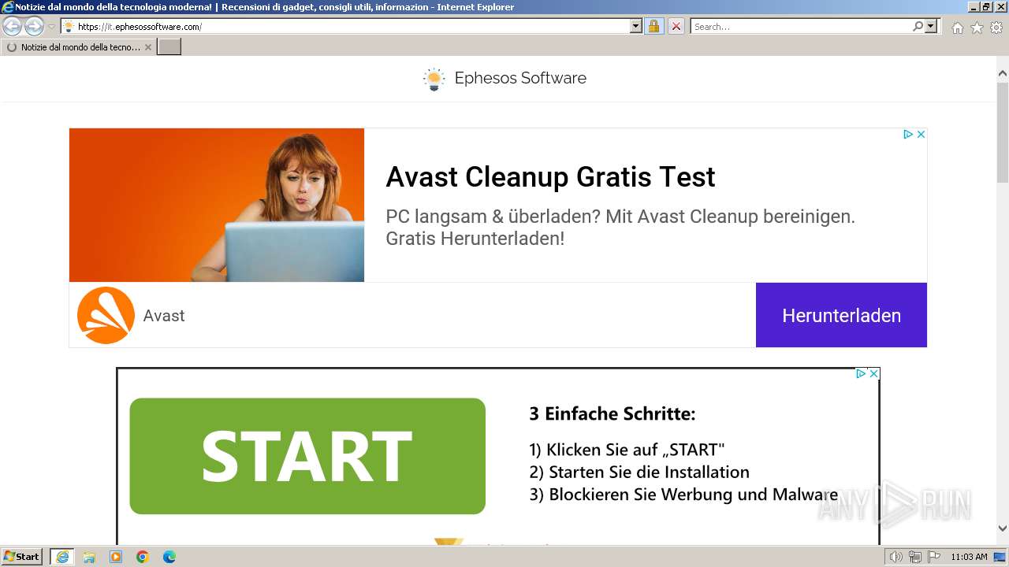Click the orange Avast logo
The height and width of the screenshot is (567, 1009).
[106, 315]
